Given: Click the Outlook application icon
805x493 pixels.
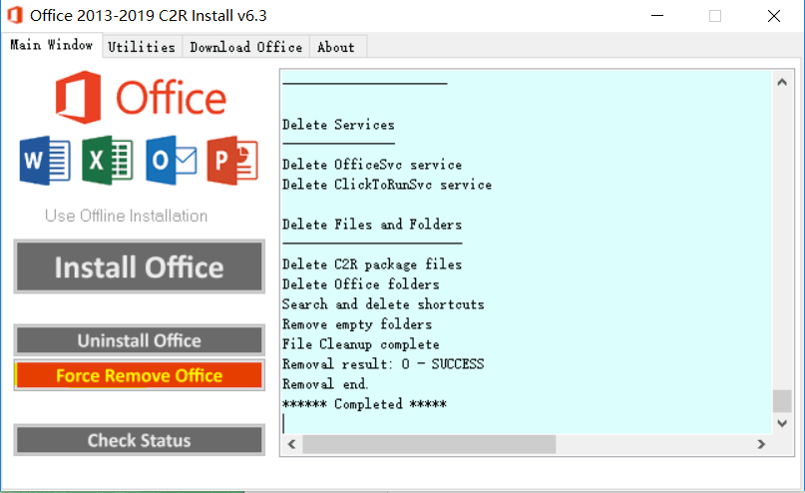Looking at the screenshot, I should (171, 161).
